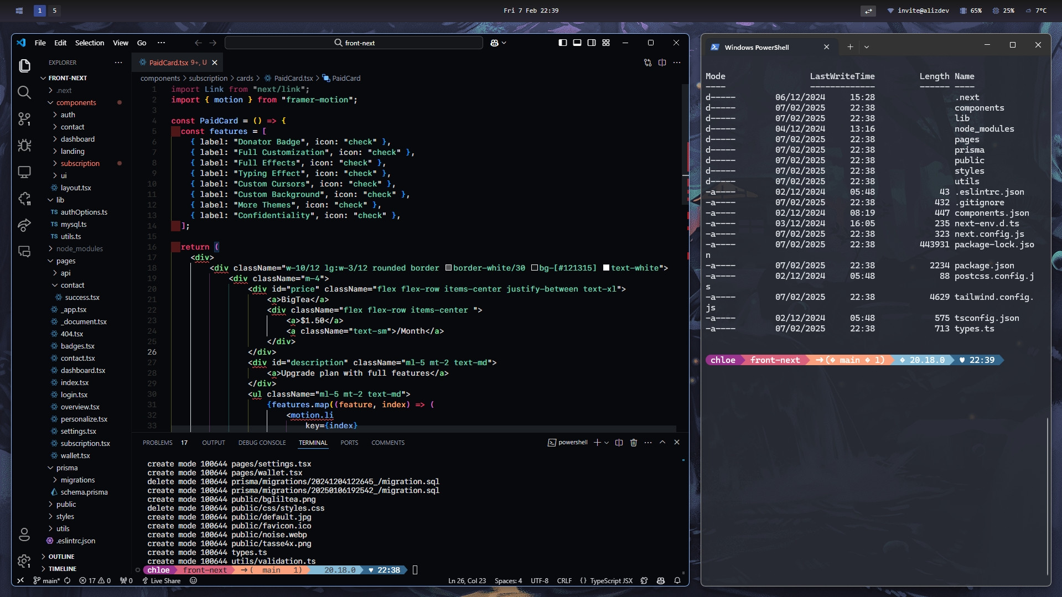
Task: Close the PaidCard.tsx editor tab
Action: 215,63
